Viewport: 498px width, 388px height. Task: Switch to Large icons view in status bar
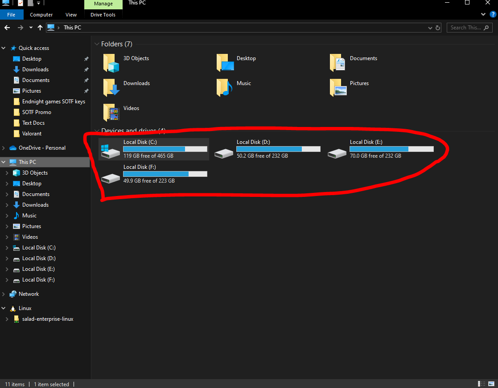point(491,384)
